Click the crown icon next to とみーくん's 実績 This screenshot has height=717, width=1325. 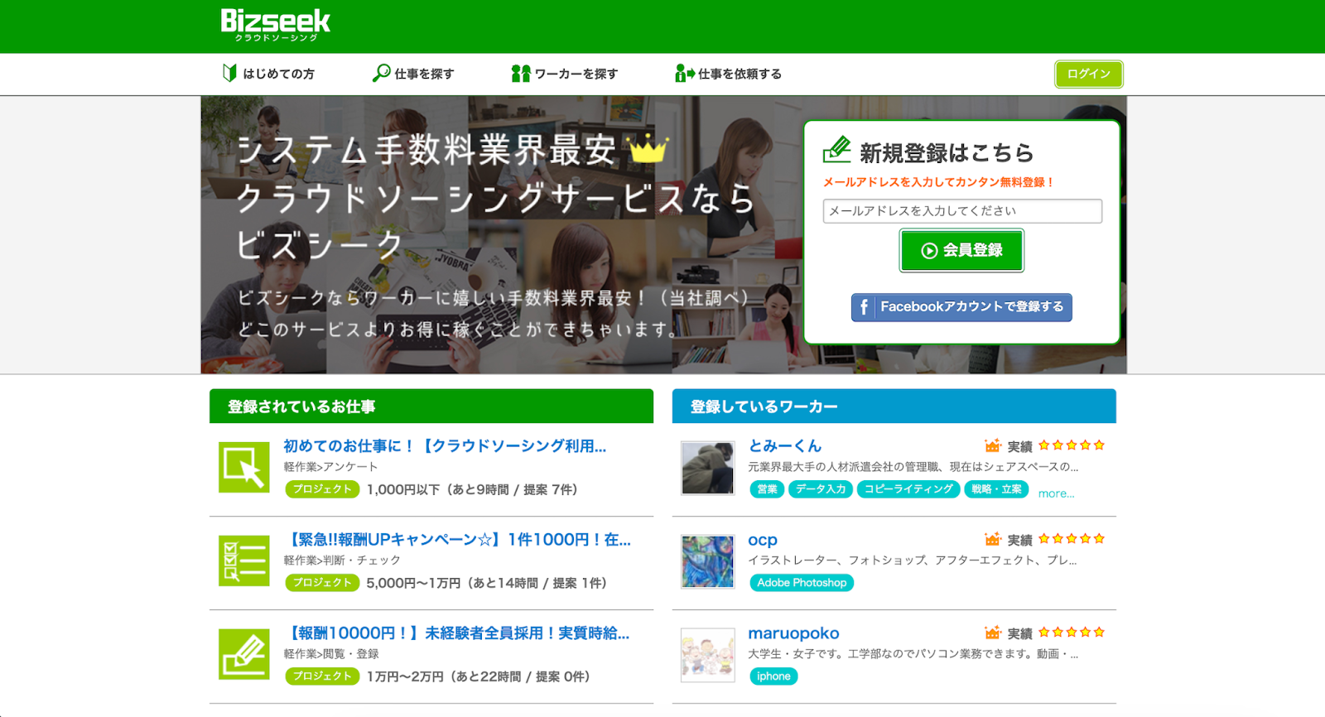click(993, 445)
